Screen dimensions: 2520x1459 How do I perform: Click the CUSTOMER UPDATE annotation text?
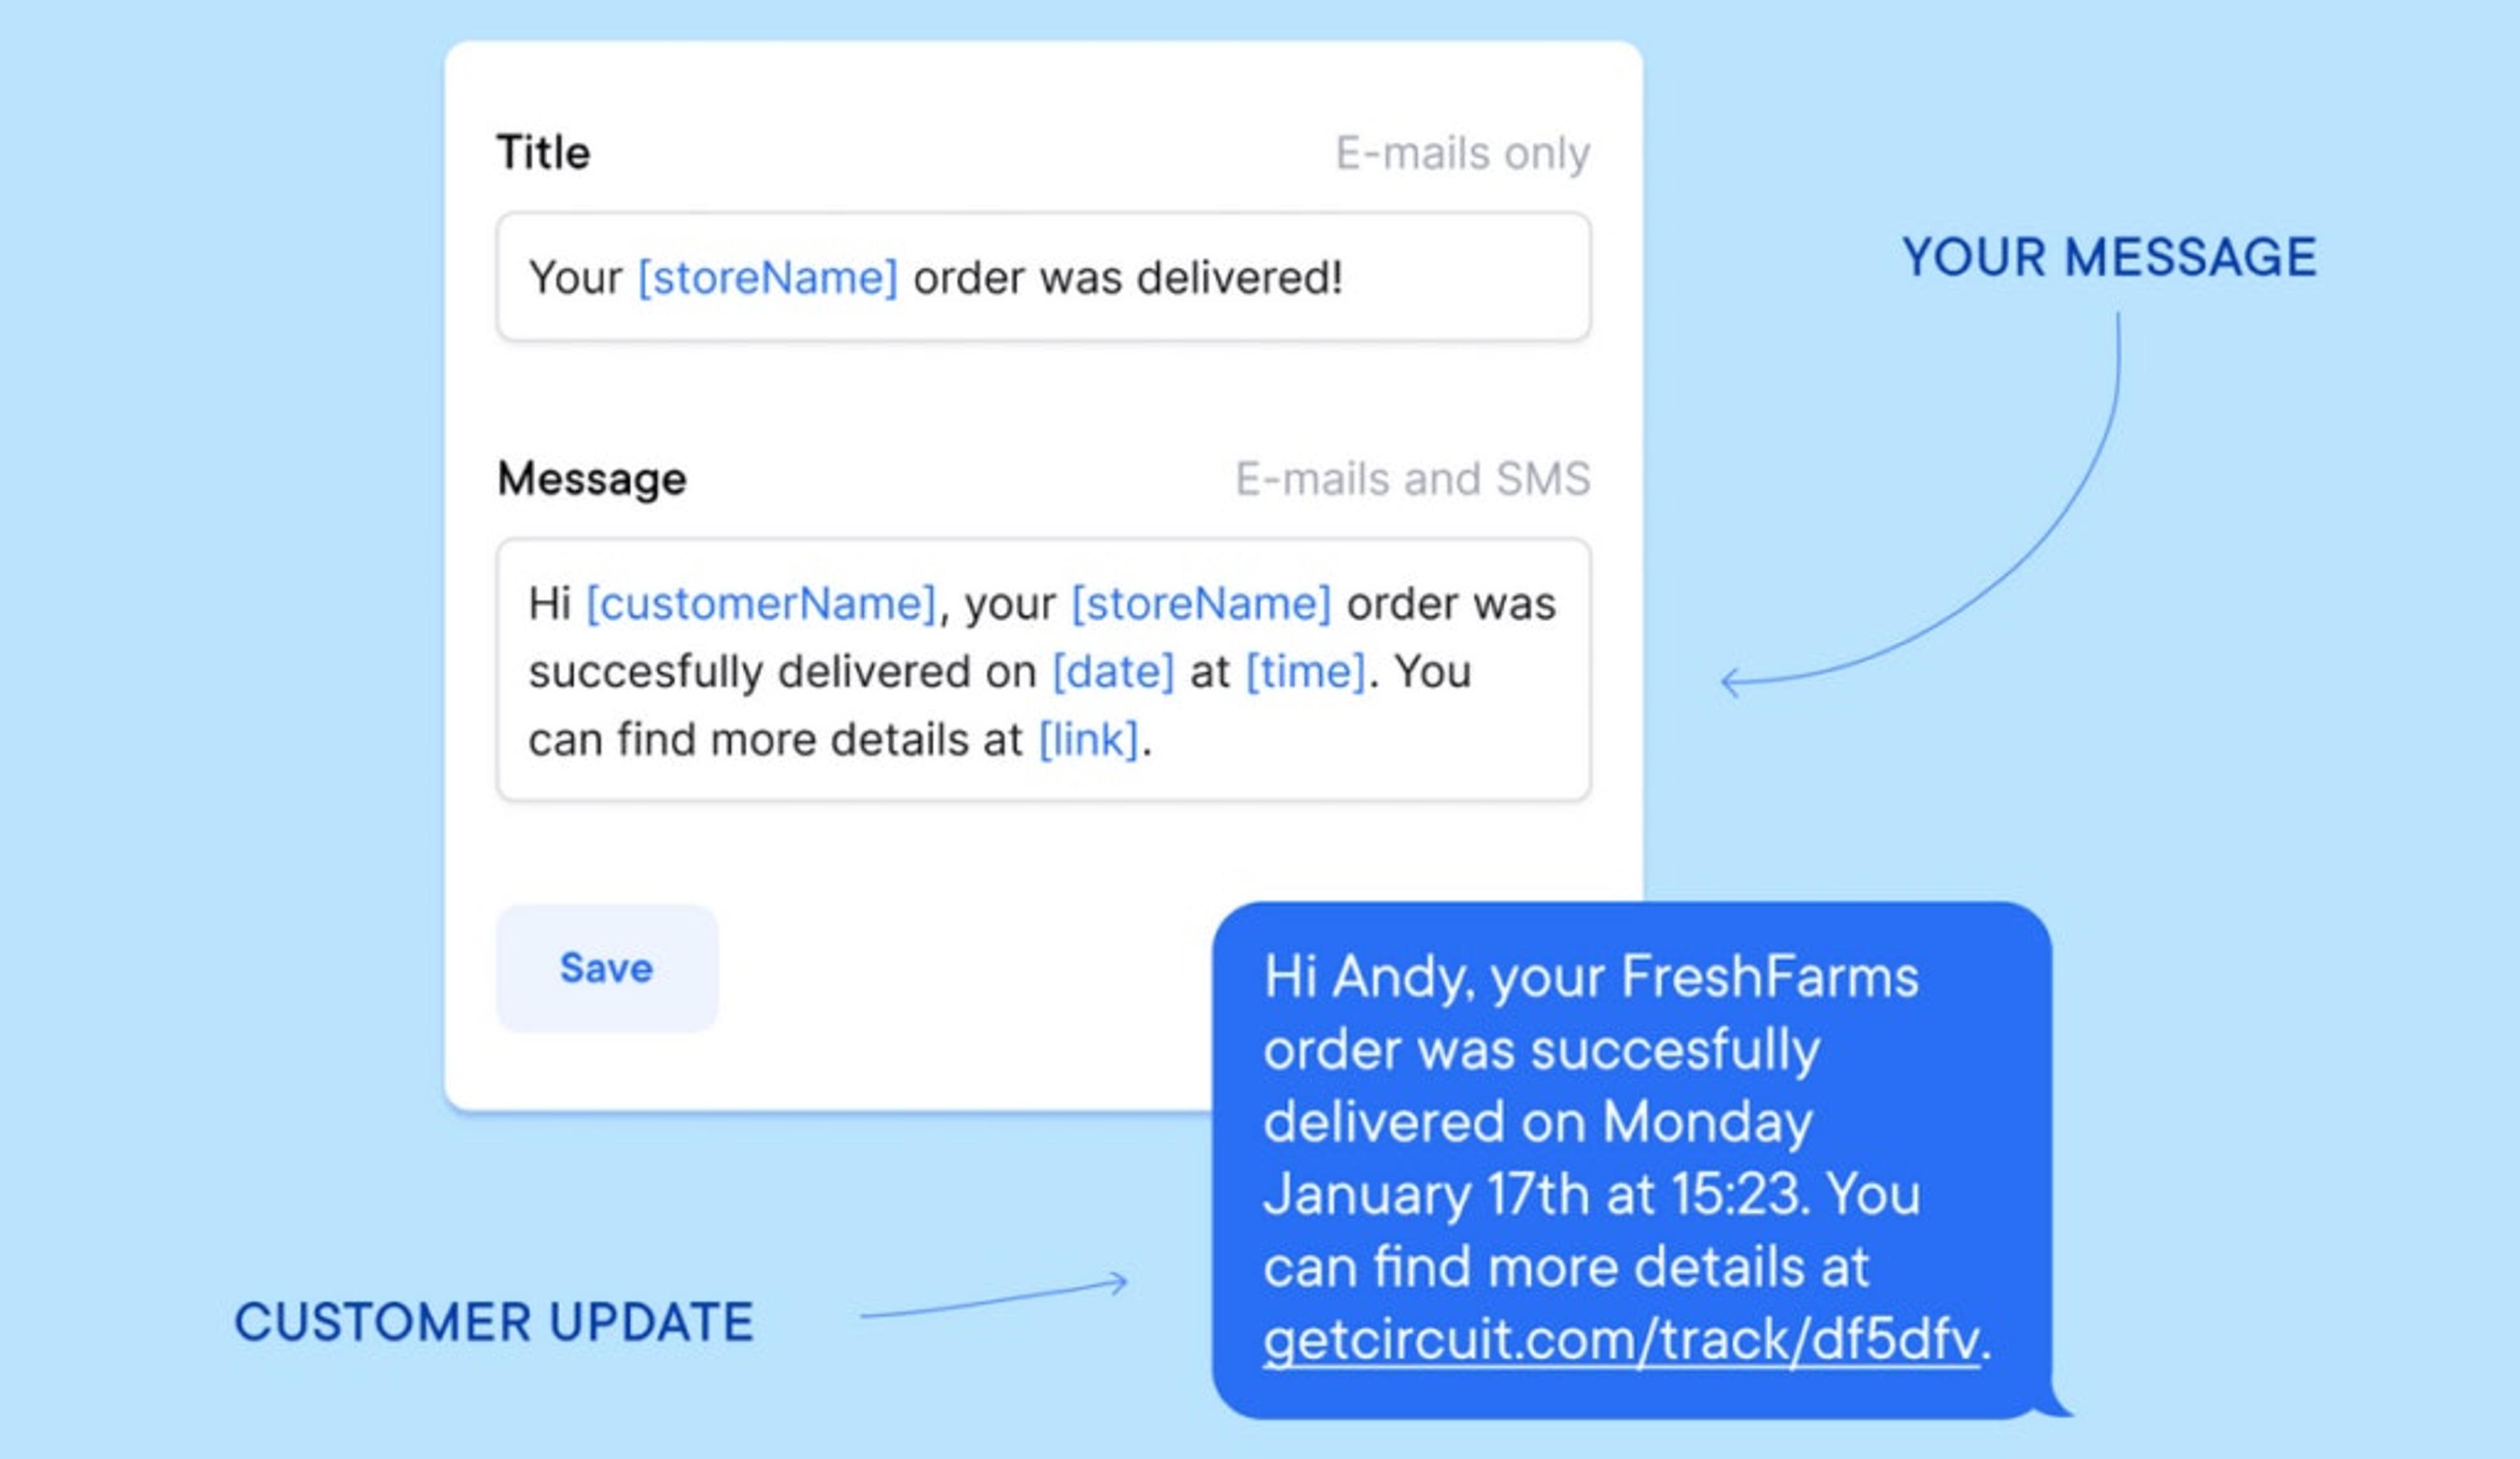497,1322
